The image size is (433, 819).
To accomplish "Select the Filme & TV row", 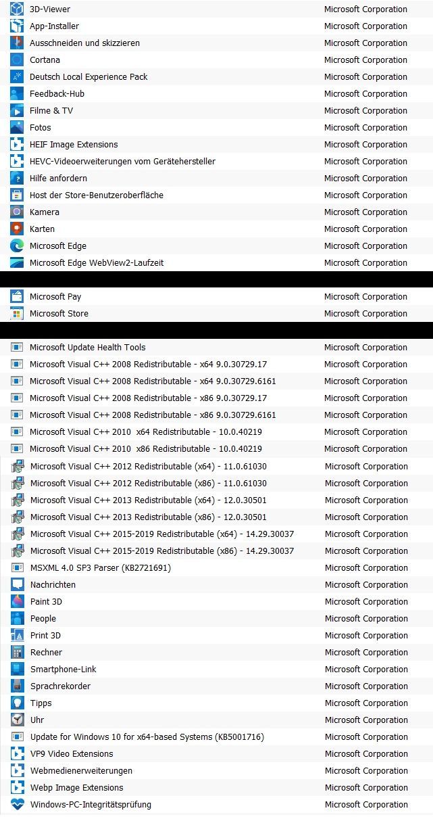I will tap(216, 110).
